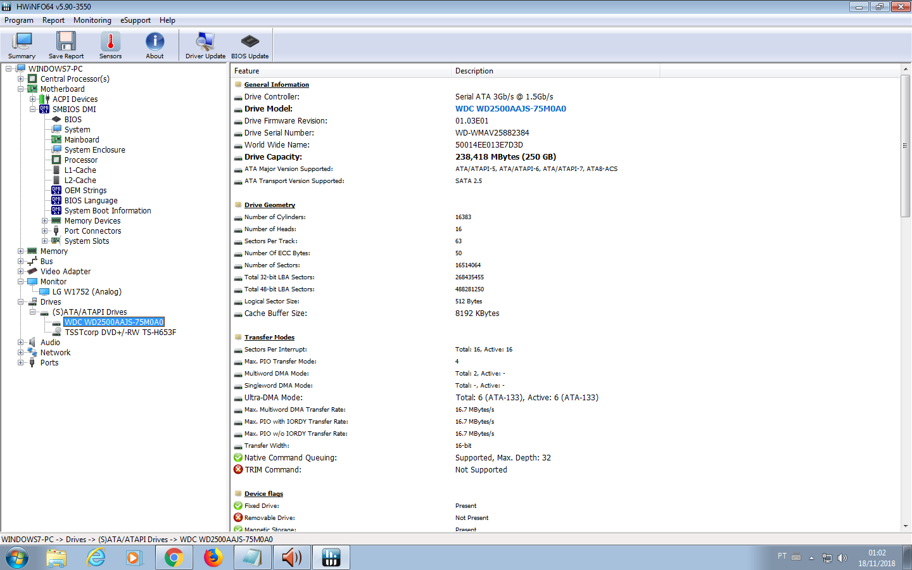The image size is (912, 570).
Task: Click the Feature column header
Action: (x=341, y=71)
